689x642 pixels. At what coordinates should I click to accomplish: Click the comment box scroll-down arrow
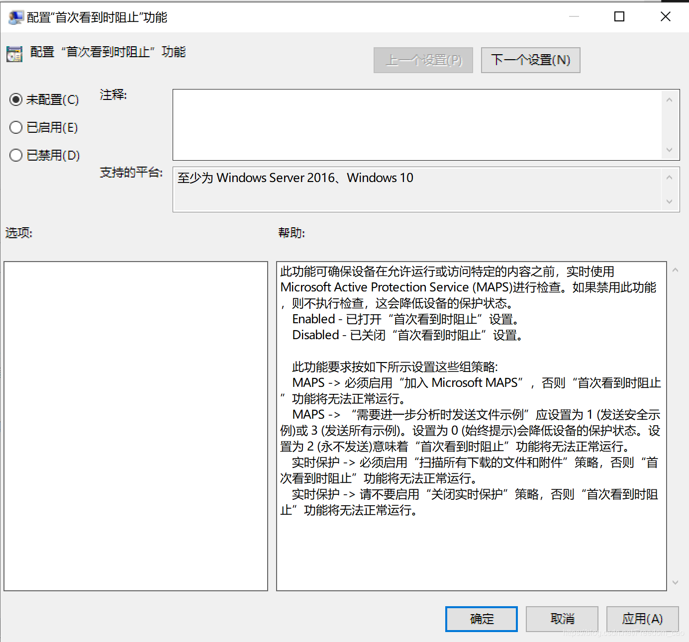point(669,150)
